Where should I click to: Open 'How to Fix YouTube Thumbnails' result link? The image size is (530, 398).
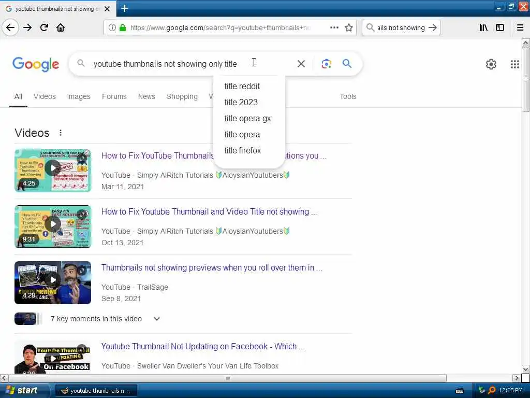[x=157, y=155]
